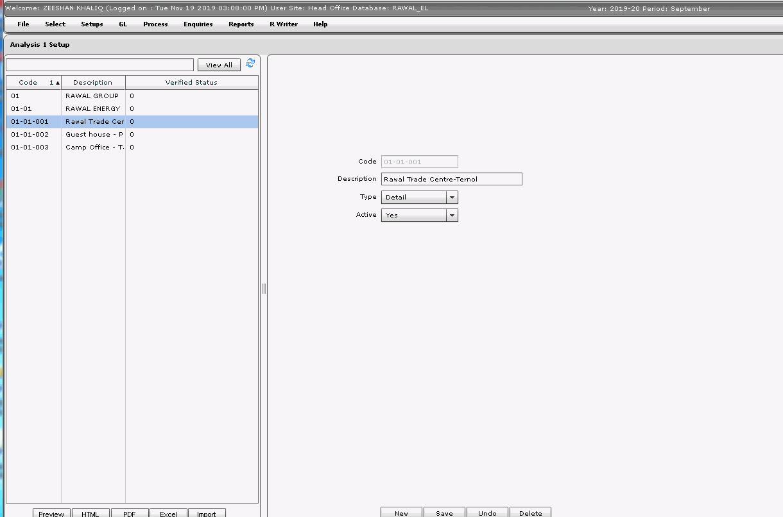The image size is (783, 517).
Task: Undo changes to the record
Action: 487,513
